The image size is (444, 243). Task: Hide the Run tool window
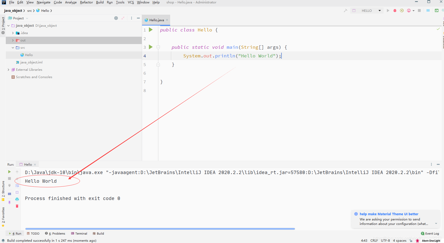pos(438,164)
